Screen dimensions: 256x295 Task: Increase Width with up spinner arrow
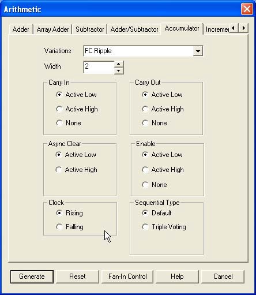(119, 64)
